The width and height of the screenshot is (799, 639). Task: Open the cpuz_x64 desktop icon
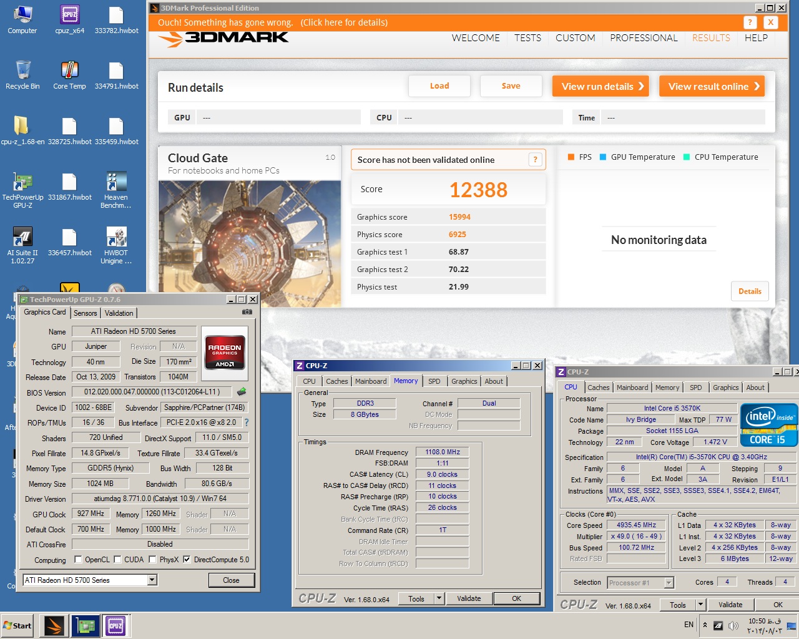tap(69, 19)
